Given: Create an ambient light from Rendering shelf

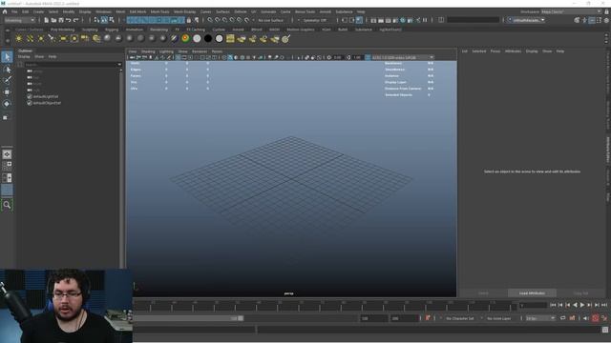Looking at the screenshot, I should [x=19, y=38].
